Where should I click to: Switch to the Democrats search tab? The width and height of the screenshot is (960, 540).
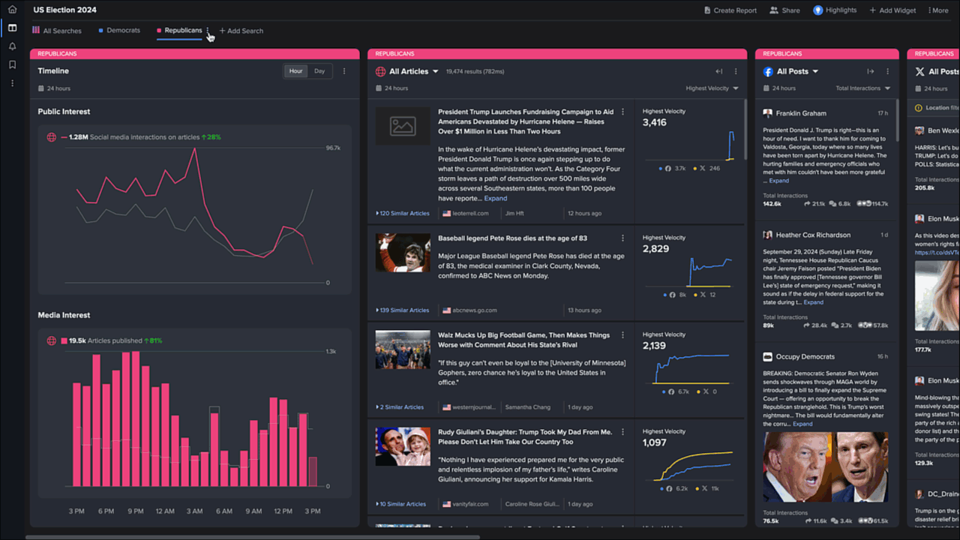[123, 30]
